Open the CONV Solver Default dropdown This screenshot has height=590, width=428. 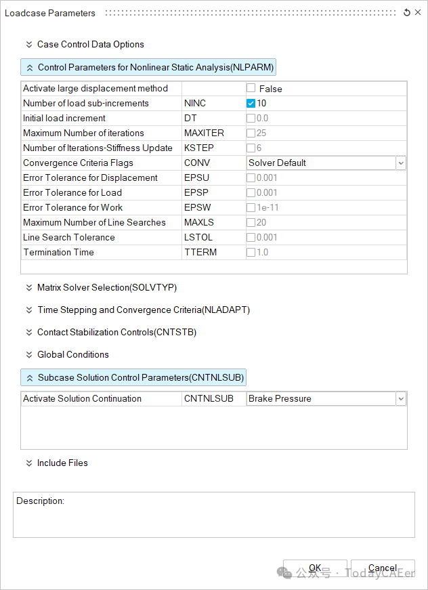[x=400, y=163]
